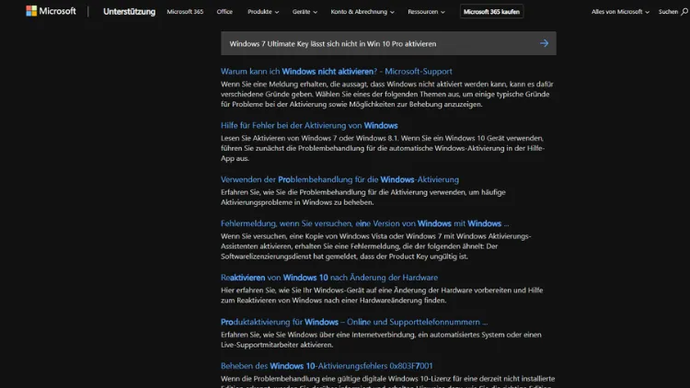Click text 'Erfahren Sie, wie Sie Windows über'
Screen dimensions: 690x388
pos(381,339)
